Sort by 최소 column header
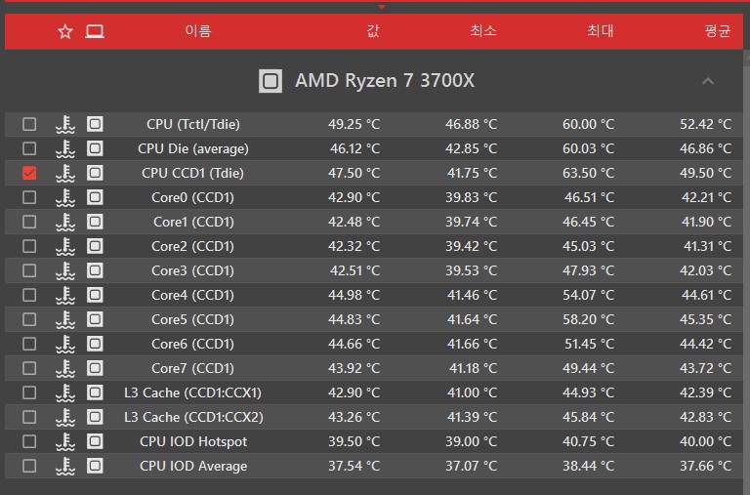Image resolution: width=750 pixels, height=495 pixels. (483, 31)
